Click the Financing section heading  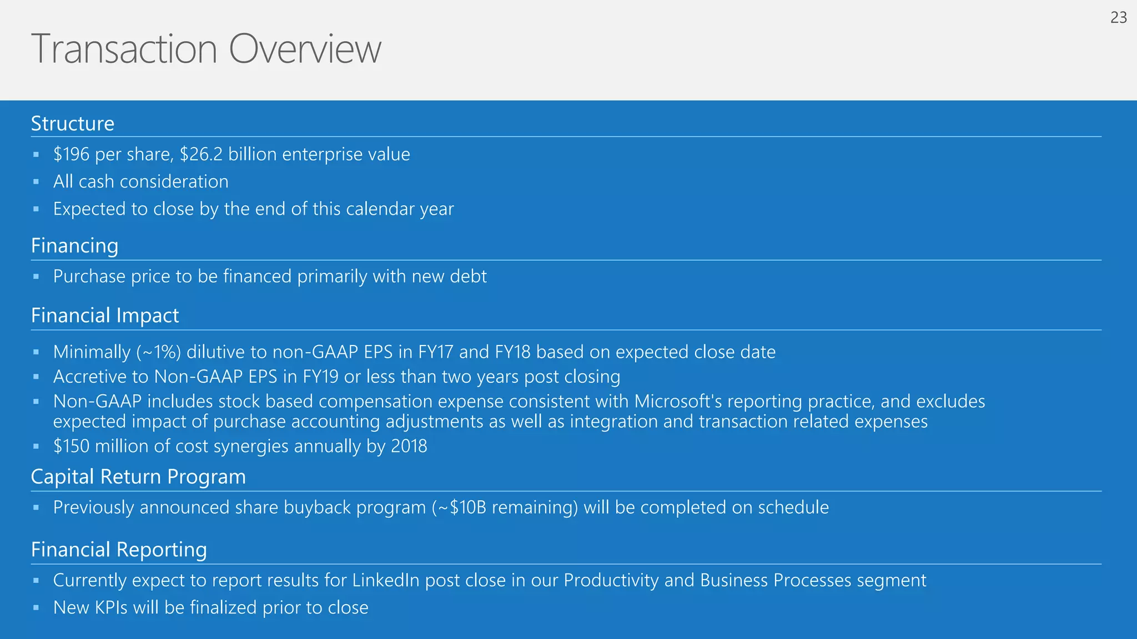(75, 246)
